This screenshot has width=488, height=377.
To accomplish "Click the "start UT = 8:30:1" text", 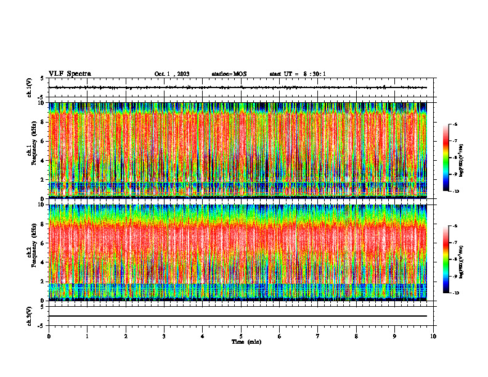I will [298, 74].
